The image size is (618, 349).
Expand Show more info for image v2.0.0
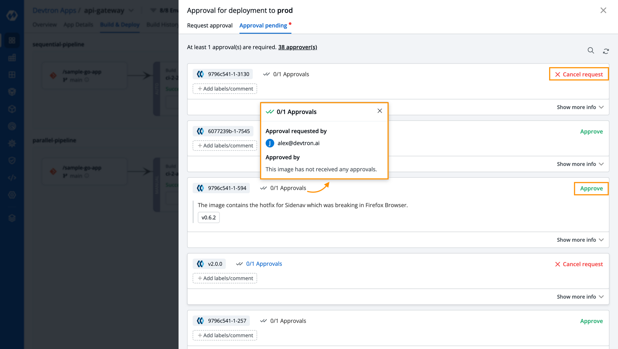pyautogui.click(x=580, y=297)
